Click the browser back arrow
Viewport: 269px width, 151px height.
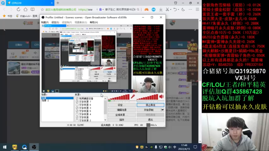pos(4,9)
